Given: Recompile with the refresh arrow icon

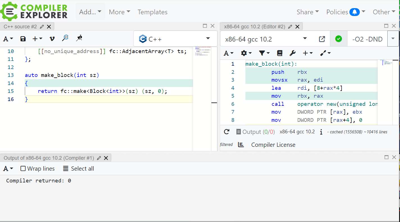Looking at the screenshot, I should [x=227, y=132].
